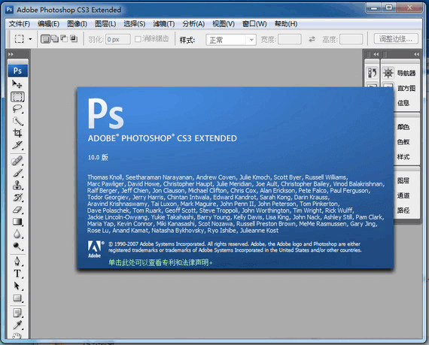Screen dimensions: 429x345
Task: Choose Add to Selection mode
Action: click(55, 39)
